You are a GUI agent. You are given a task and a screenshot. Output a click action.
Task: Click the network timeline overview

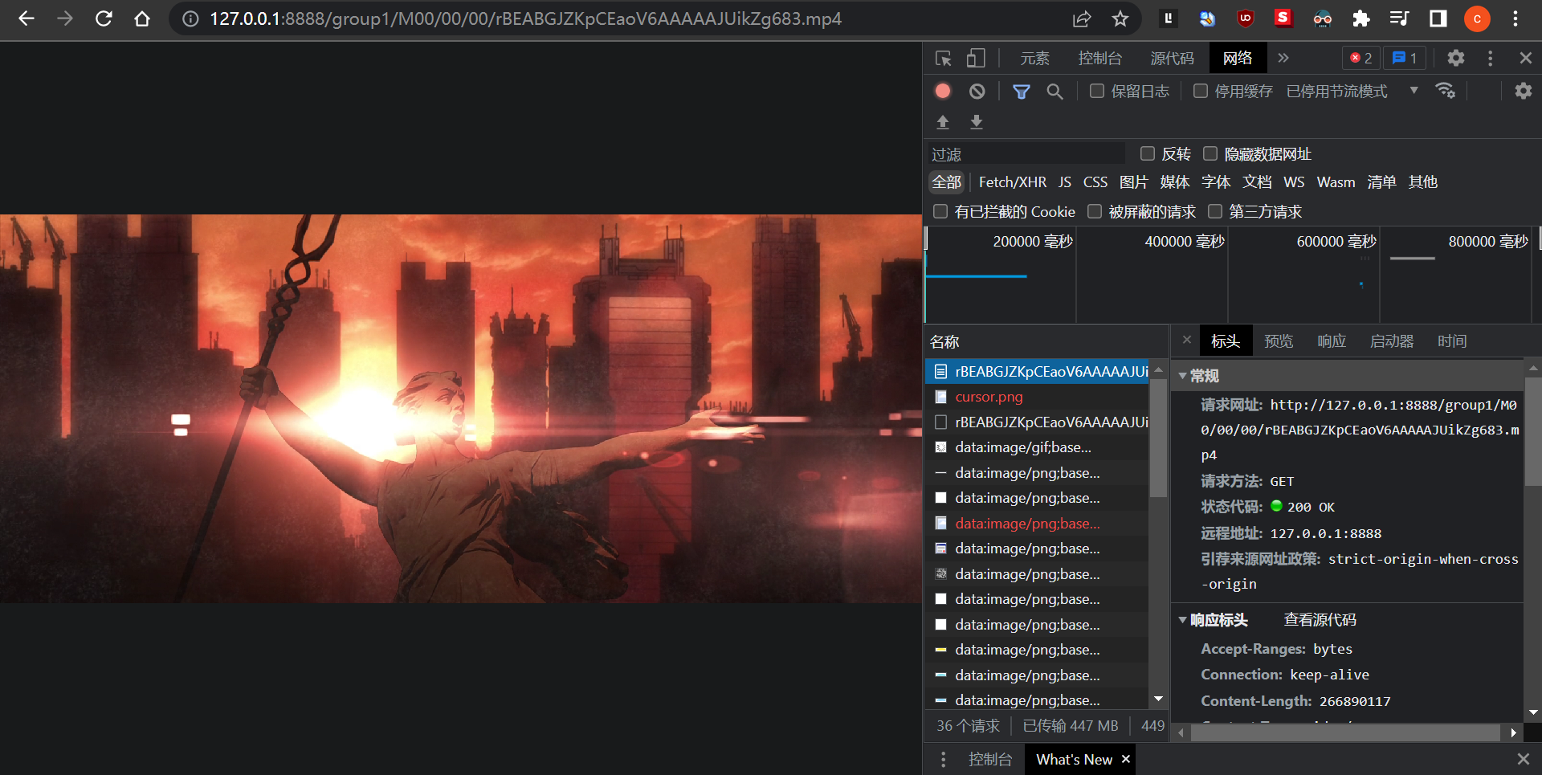pyautogui.click(x=1231, y=275)
